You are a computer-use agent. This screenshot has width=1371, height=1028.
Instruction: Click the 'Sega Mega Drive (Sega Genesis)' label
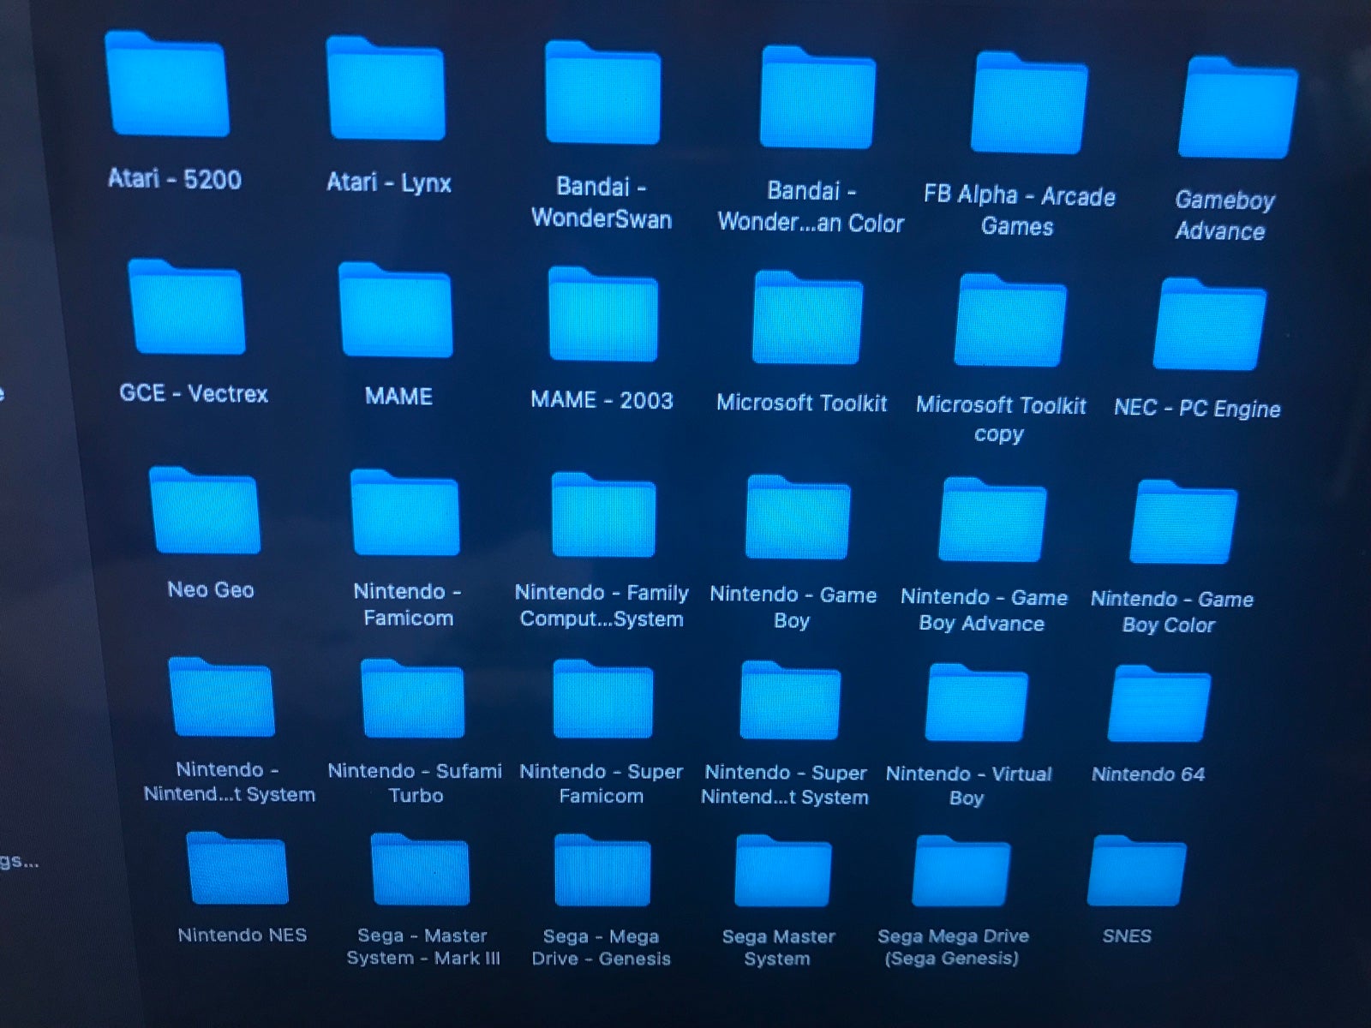pos(953,947)
